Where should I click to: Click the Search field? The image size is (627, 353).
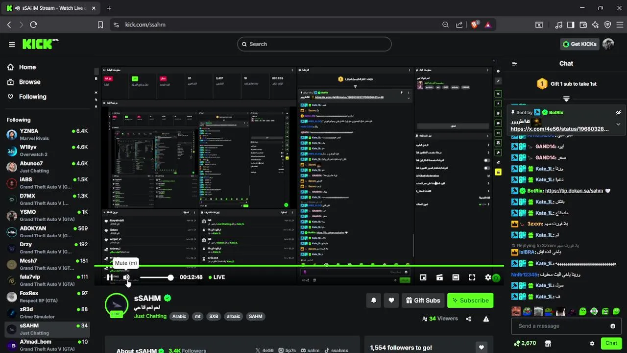pyautogui.click(x=314, y=44)
